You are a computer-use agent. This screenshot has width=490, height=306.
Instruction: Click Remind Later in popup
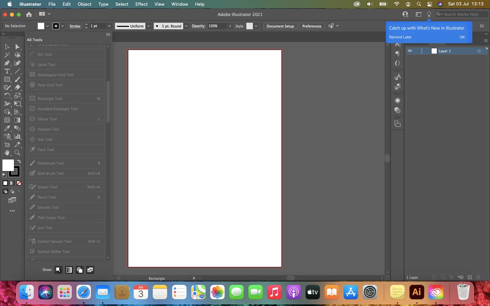tap(401, 37)
